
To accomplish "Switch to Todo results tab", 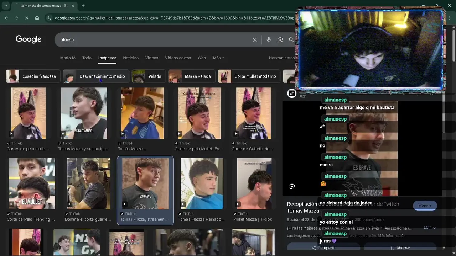I will [x=87, y=58].
